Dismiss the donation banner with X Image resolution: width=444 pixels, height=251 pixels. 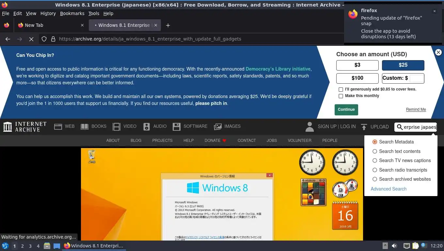(438, 52)
